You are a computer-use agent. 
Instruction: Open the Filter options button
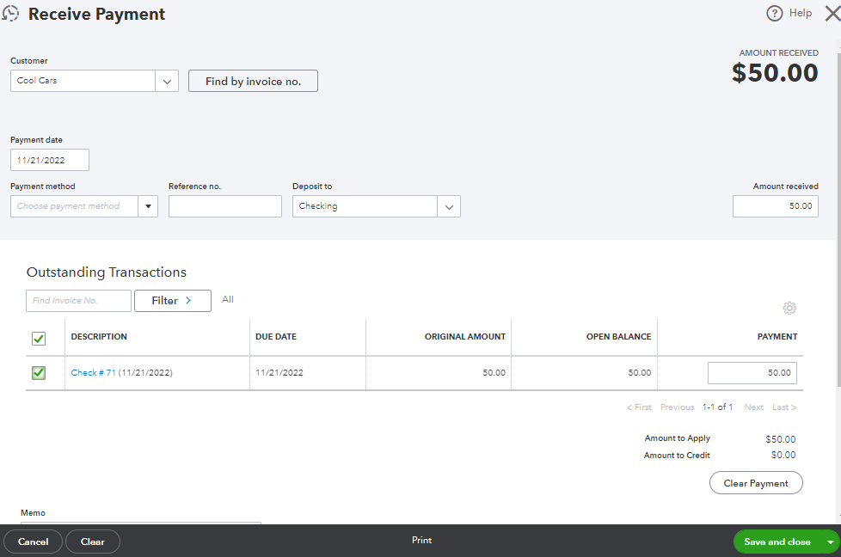(172, 301)
